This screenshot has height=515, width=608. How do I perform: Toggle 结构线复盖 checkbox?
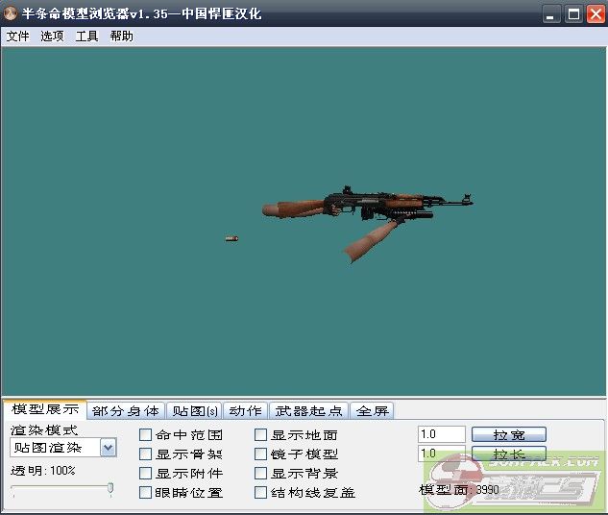(261, 493)
